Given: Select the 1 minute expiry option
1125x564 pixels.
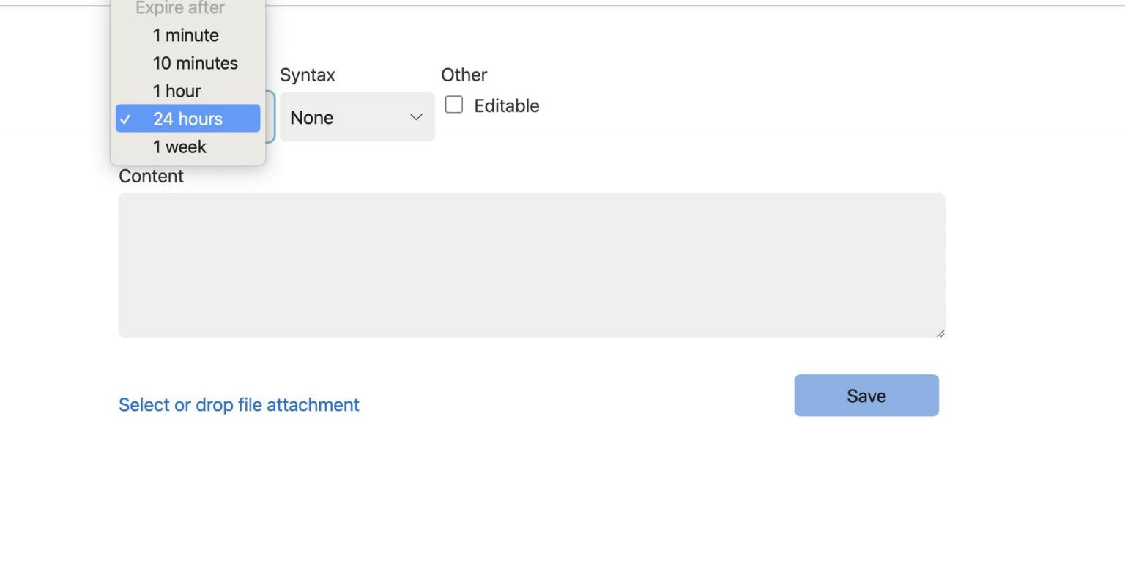Looking at the screenshot, I should tap(185, 35).
